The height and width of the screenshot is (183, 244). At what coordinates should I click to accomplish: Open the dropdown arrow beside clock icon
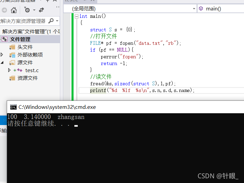pos(34,10)
